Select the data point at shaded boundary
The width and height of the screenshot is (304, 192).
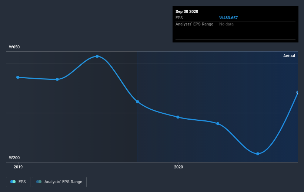coord(137,102)
